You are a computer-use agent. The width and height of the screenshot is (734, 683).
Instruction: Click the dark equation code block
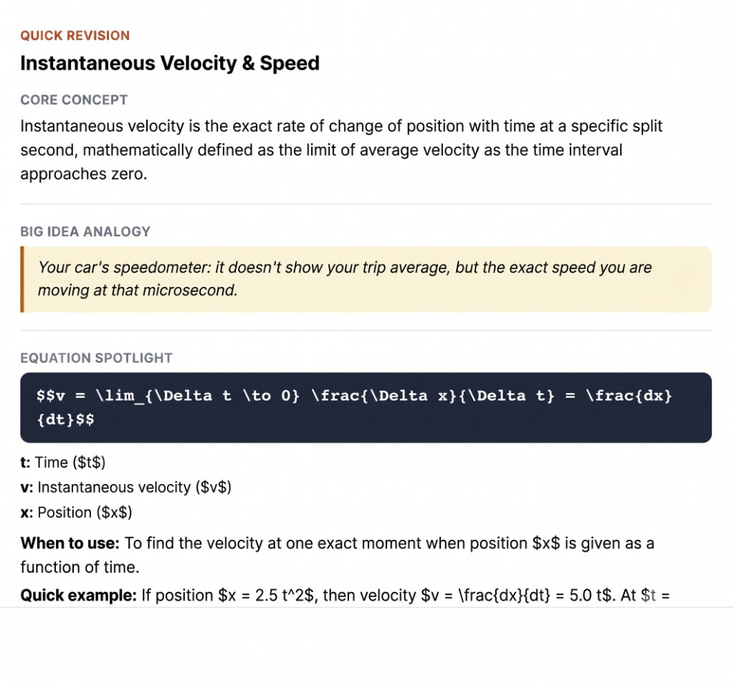[x=366, y=407]
